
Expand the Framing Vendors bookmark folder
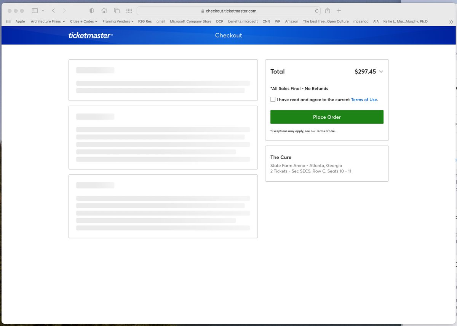click(x=118, y=21)
